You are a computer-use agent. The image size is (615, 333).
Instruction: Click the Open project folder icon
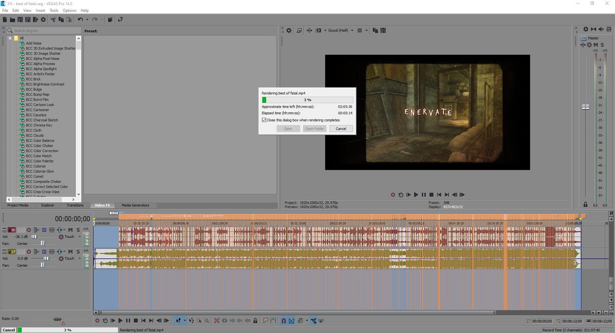click(x=12, y=19)
